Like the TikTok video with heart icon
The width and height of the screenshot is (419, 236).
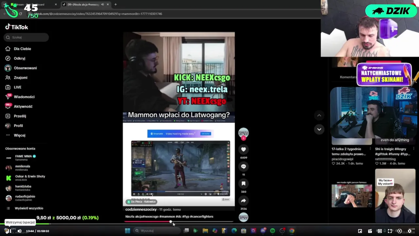point(243,149)
